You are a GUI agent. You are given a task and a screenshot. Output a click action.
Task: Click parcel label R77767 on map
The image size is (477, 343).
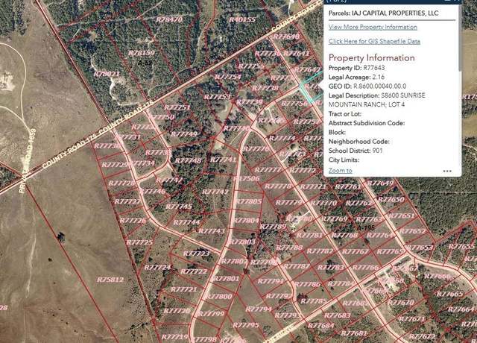point(355,252)
